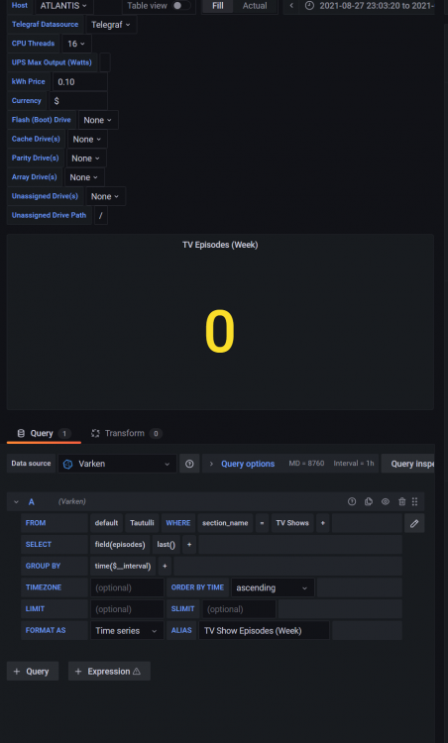Click the drag handle of query A

click(x=415, y=501)
